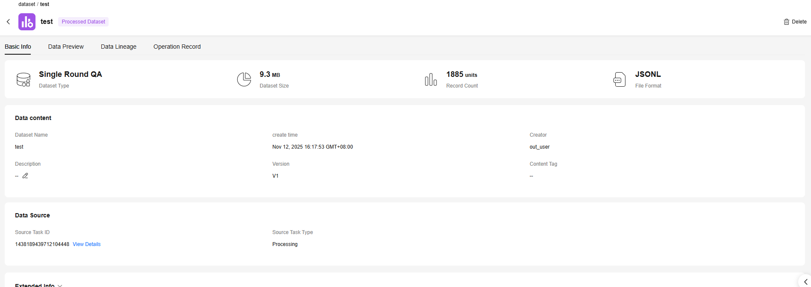The width and height of the screenshot is (811, 287).
Task: Open the floating side panel arrow at bottom right
Action: point(805,281)
